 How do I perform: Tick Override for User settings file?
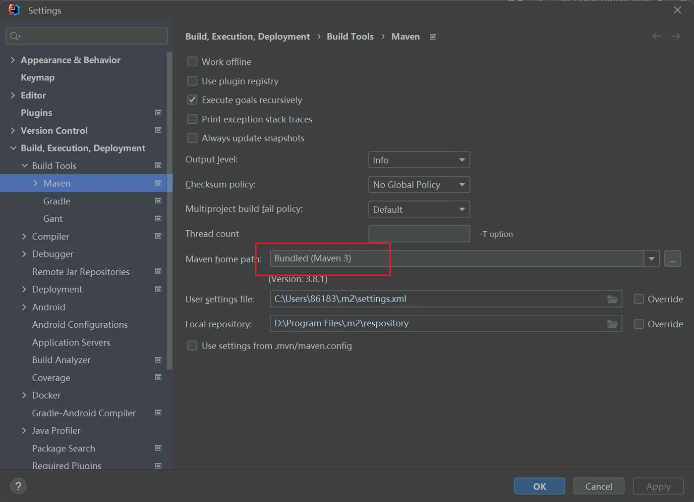(639, 299)
